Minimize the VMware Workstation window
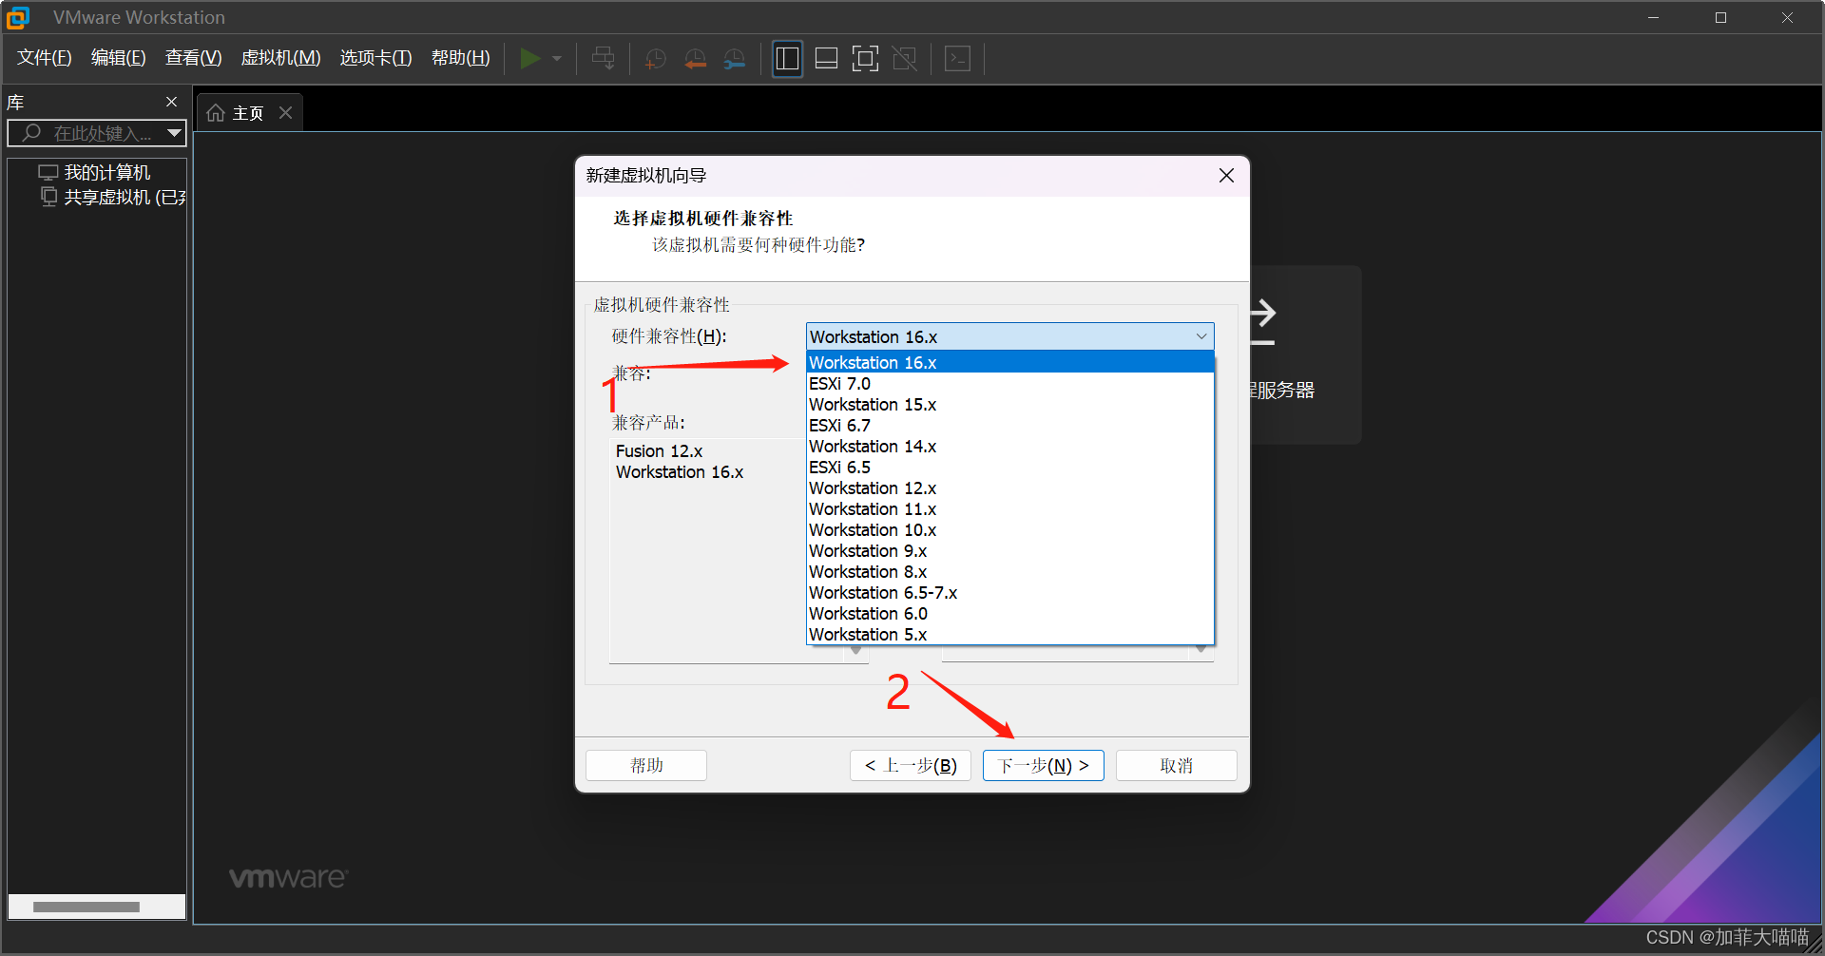1825x956 pixels. tap(1654, 17)
